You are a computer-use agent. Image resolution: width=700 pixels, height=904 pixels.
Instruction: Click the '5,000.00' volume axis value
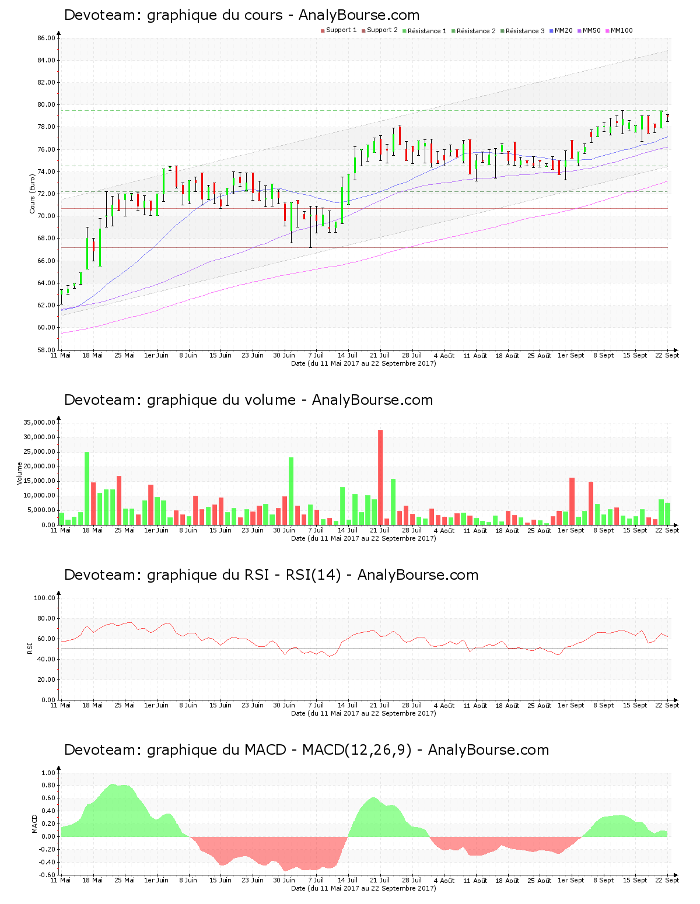click(x=41, y=510)
